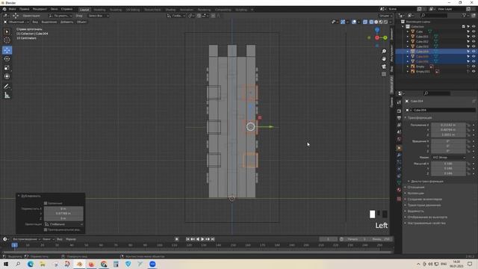478x269 pixels.
Task: Open the Material properties tab icon
Action: (399, 190)
